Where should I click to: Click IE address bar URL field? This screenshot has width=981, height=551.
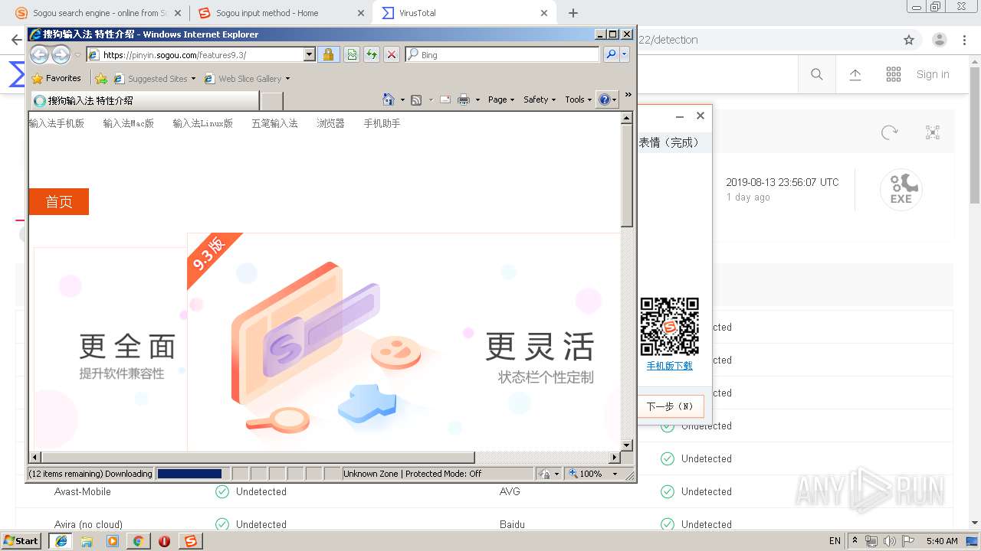coord(195,54)
